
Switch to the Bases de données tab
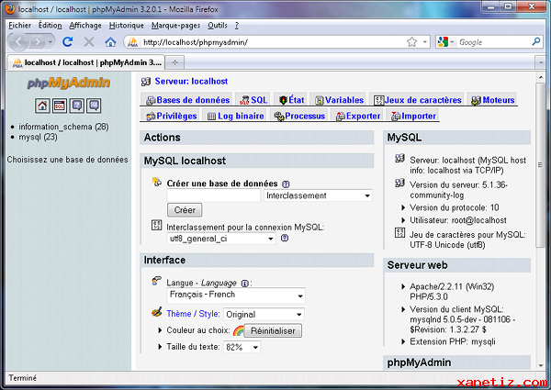tap(187, 100)
